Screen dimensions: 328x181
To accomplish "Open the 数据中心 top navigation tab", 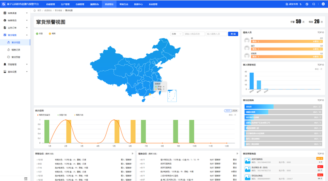I will click(x=138, y=4).
